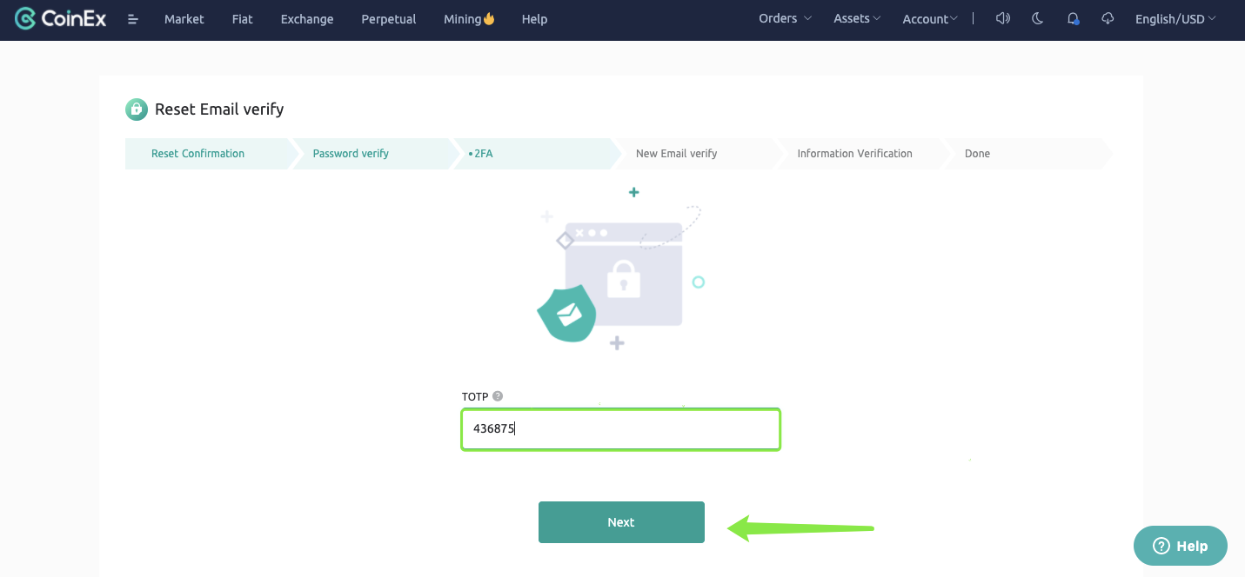The height and width of the screenshot is (577, 1245).
Task: Select the Password verify step
Action: coord(351,154)
